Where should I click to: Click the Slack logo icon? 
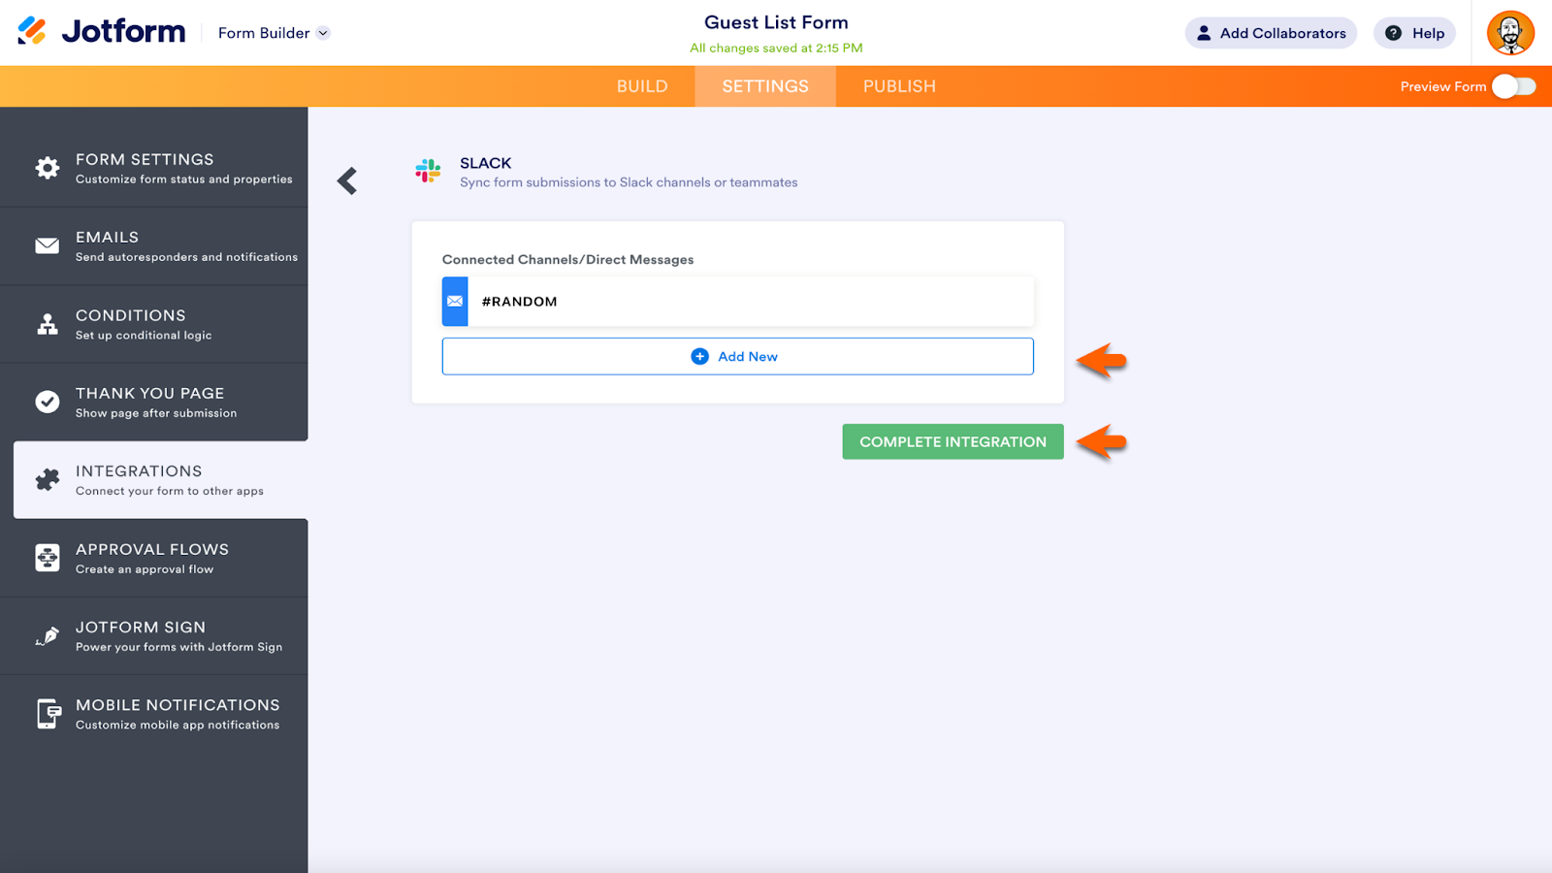tap(428, 172)
